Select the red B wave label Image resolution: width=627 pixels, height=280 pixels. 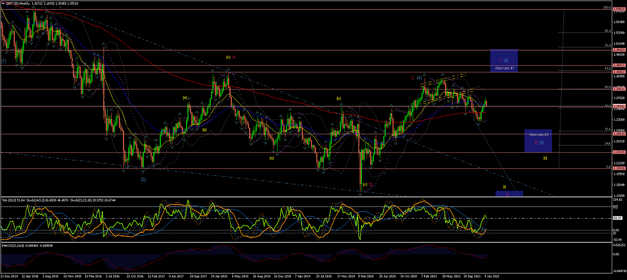point(370,184)
